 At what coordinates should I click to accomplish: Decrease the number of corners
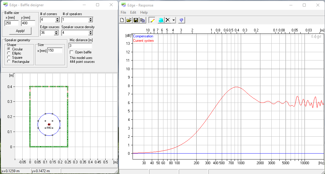[x=58, y=21]
